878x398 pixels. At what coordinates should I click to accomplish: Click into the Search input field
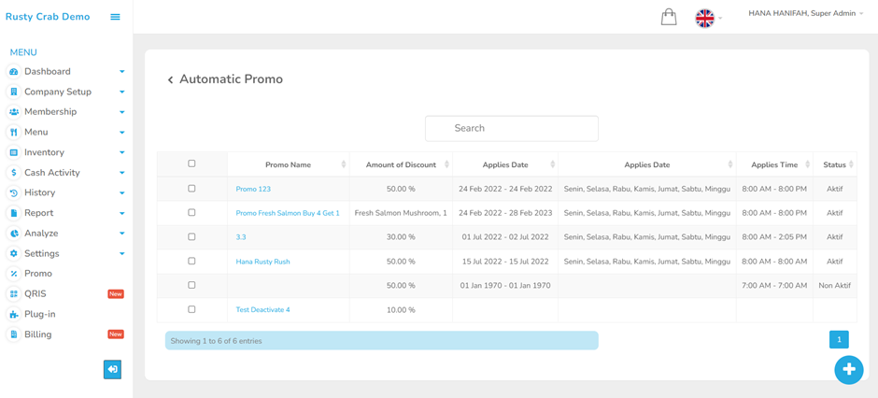[x=512, y=128]
